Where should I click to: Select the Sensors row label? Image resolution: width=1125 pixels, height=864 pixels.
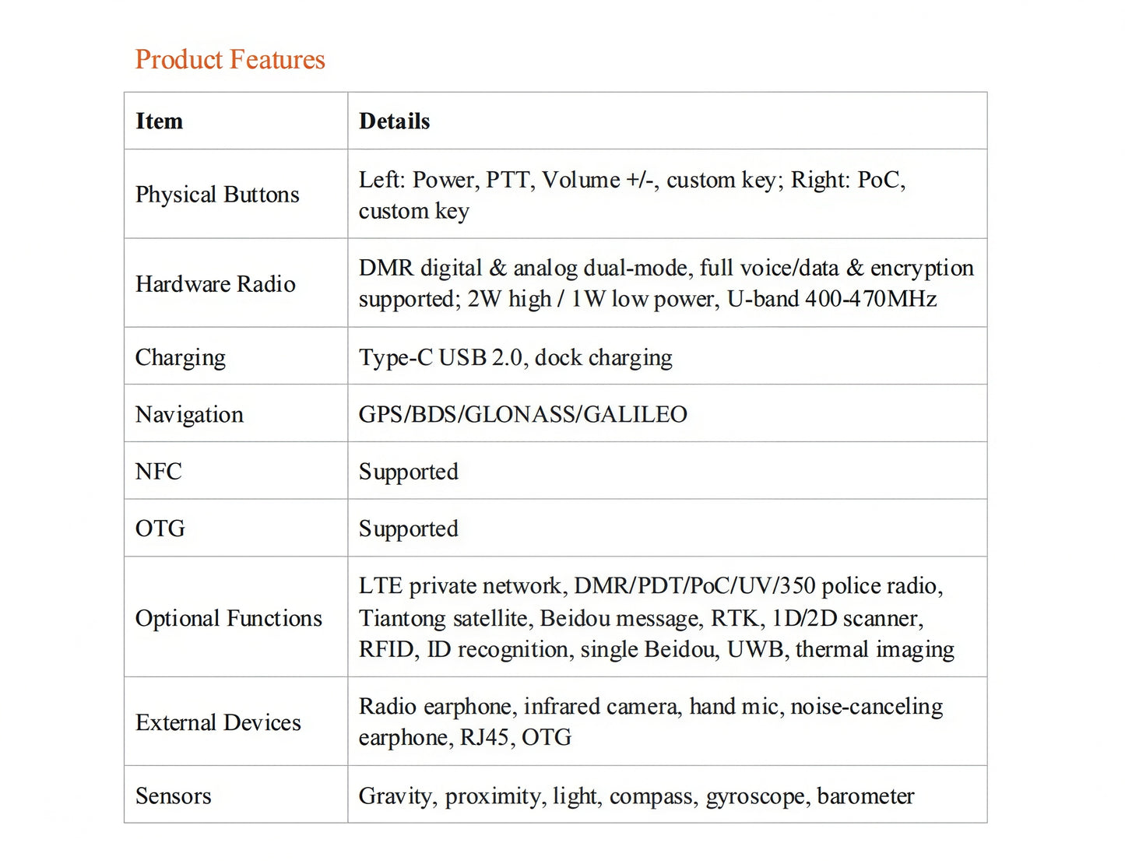coord(174,796)
